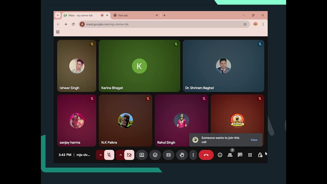This screenshot has width=327, height=184.
Task: Reload the Meet page
Action: click(x=73, y=24)
